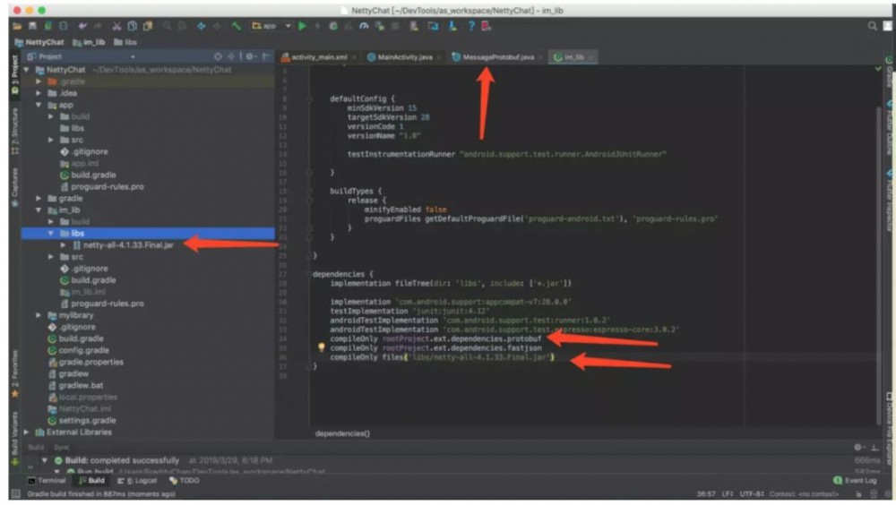Toggle the Structure side panel
The image size is (896, 505).
coord(15,131)
